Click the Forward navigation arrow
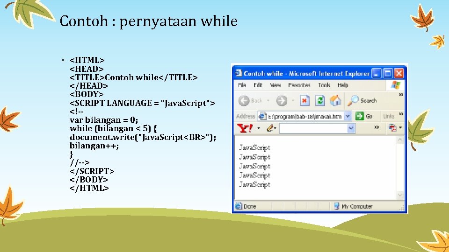This screenshot has height=252, width=449. tap(282, 101)
